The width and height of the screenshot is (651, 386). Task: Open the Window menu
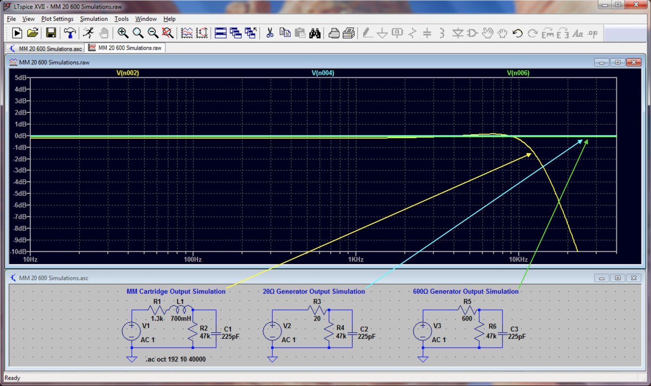(x=146, y=19)
